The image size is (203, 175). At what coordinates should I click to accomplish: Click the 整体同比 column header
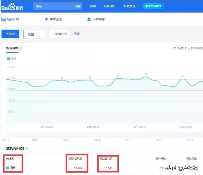tap(161, 158)
